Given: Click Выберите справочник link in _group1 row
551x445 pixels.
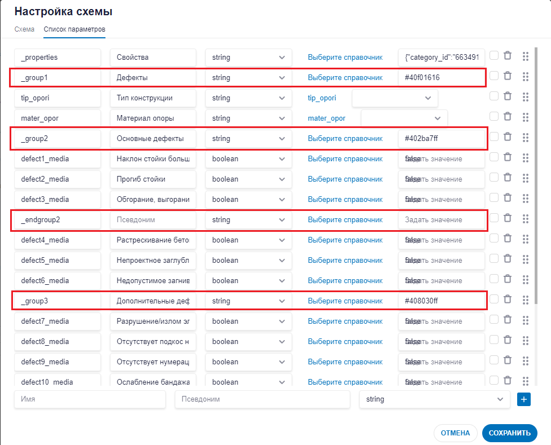Looking at the screenshot, I should [x=345, y=78].
